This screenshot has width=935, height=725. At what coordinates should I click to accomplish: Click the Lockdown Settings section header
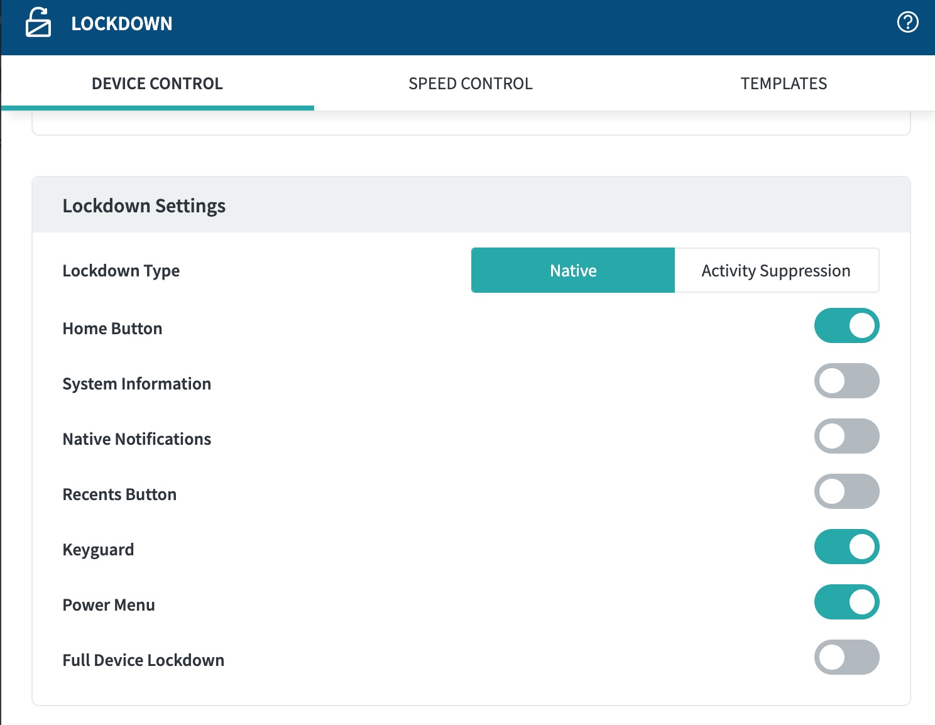tap(144, 206)
